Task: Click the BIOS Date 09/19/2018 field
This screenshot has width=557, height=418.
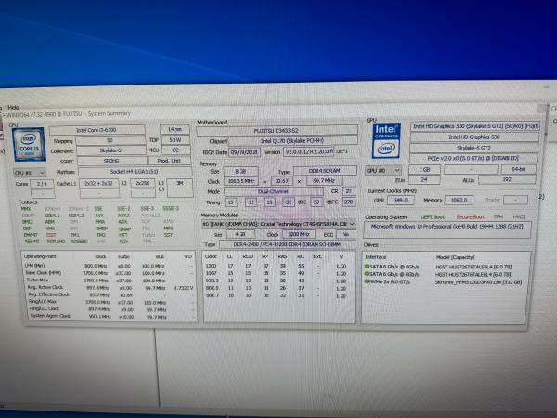Action: coord(244,152)
